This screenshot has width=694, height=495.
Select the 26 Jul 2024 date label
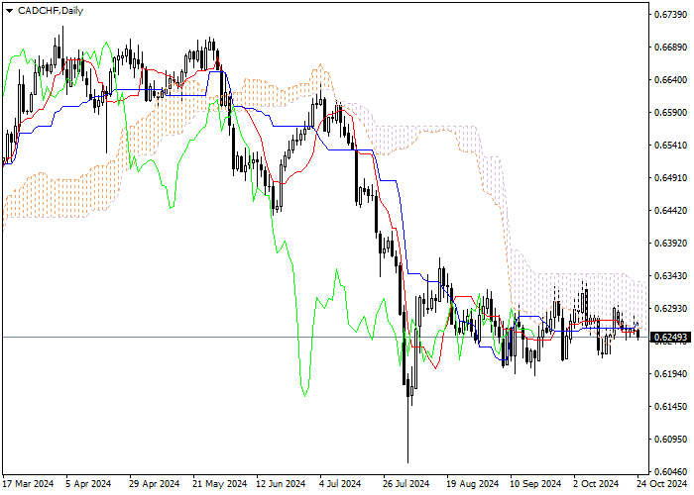coord(405,484)
